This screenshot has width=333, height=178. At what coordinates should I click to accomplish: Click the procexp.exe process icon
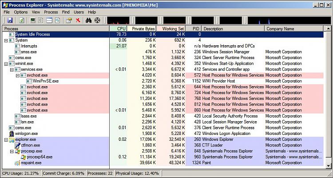(18, 151)
